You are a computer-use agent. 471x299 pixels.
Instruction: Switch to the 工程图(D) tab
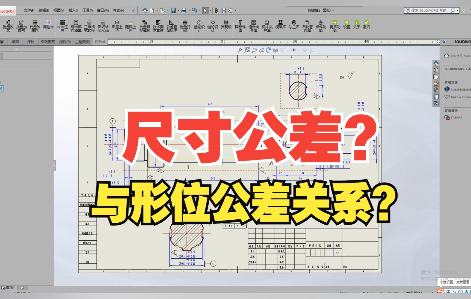tap(83, 42)
